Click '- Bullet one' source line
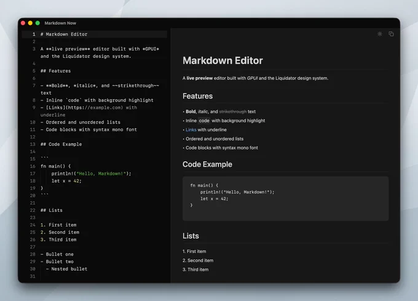The image size is (418, 301). 57,254
